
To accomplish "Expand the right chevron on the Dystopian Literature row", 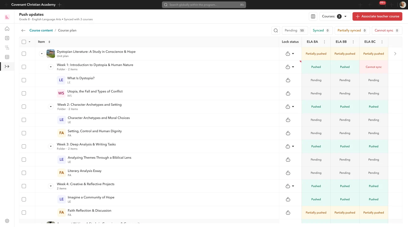I will pos(395,54).
